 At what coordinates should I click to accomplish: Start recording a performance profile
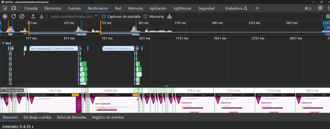[5, 17]
